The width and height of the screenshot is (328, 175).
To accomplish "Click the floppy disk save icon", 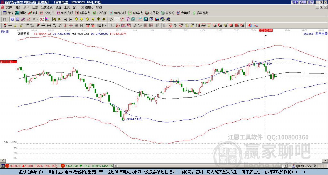I will [x=157, y=19].
